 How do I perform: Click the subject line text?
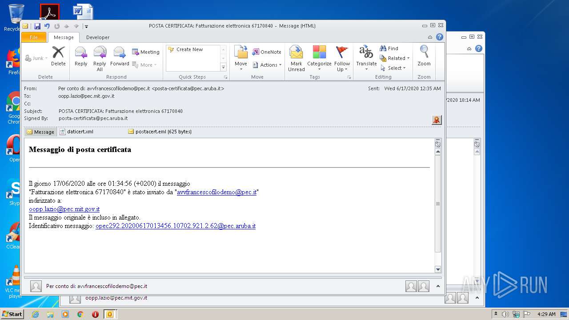point(120,111)
